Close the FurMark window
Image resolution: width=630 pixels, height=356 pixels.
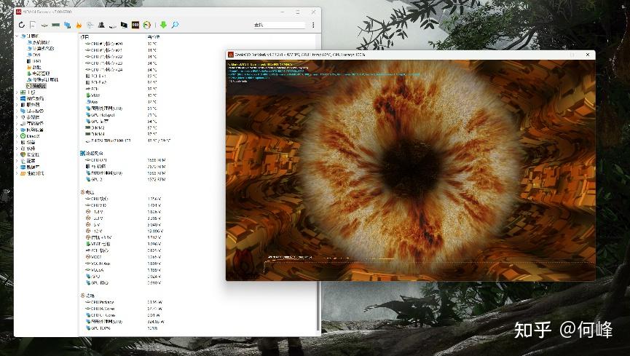(x=588, y=55)
